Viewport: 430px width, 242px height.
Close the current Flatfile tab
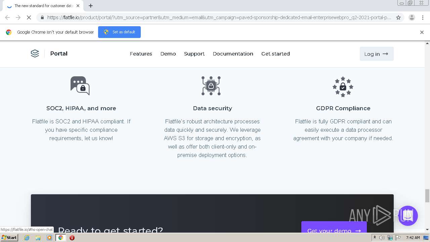point(78,6)
